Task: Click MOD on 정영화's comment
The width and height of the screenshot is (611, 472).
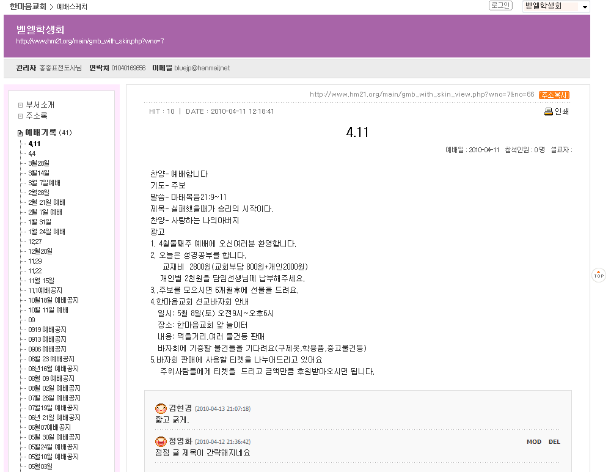Action: click(x=533, y=441)
